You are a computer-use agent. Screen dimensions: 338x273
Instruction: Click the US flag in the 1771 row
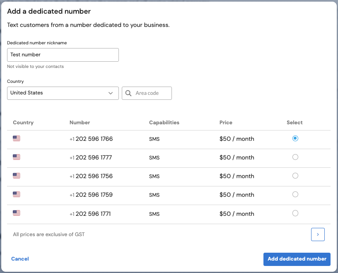pyautogui.click(x=17, y=213)
